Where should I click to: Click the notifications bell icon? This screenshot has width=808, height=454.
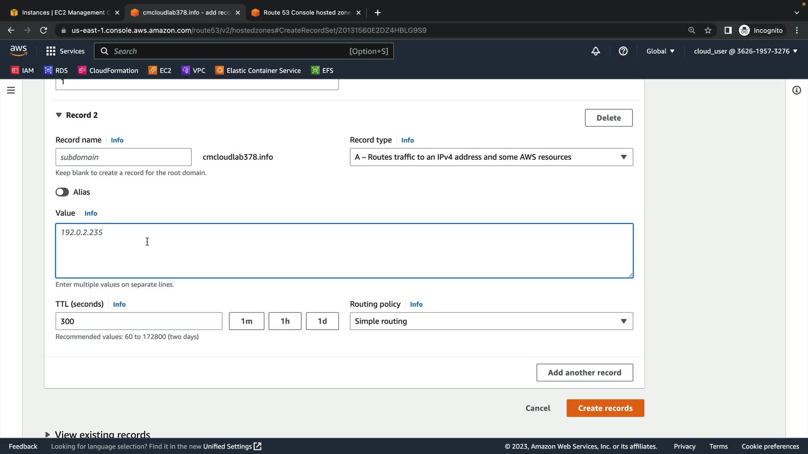(x=595, y=51)
